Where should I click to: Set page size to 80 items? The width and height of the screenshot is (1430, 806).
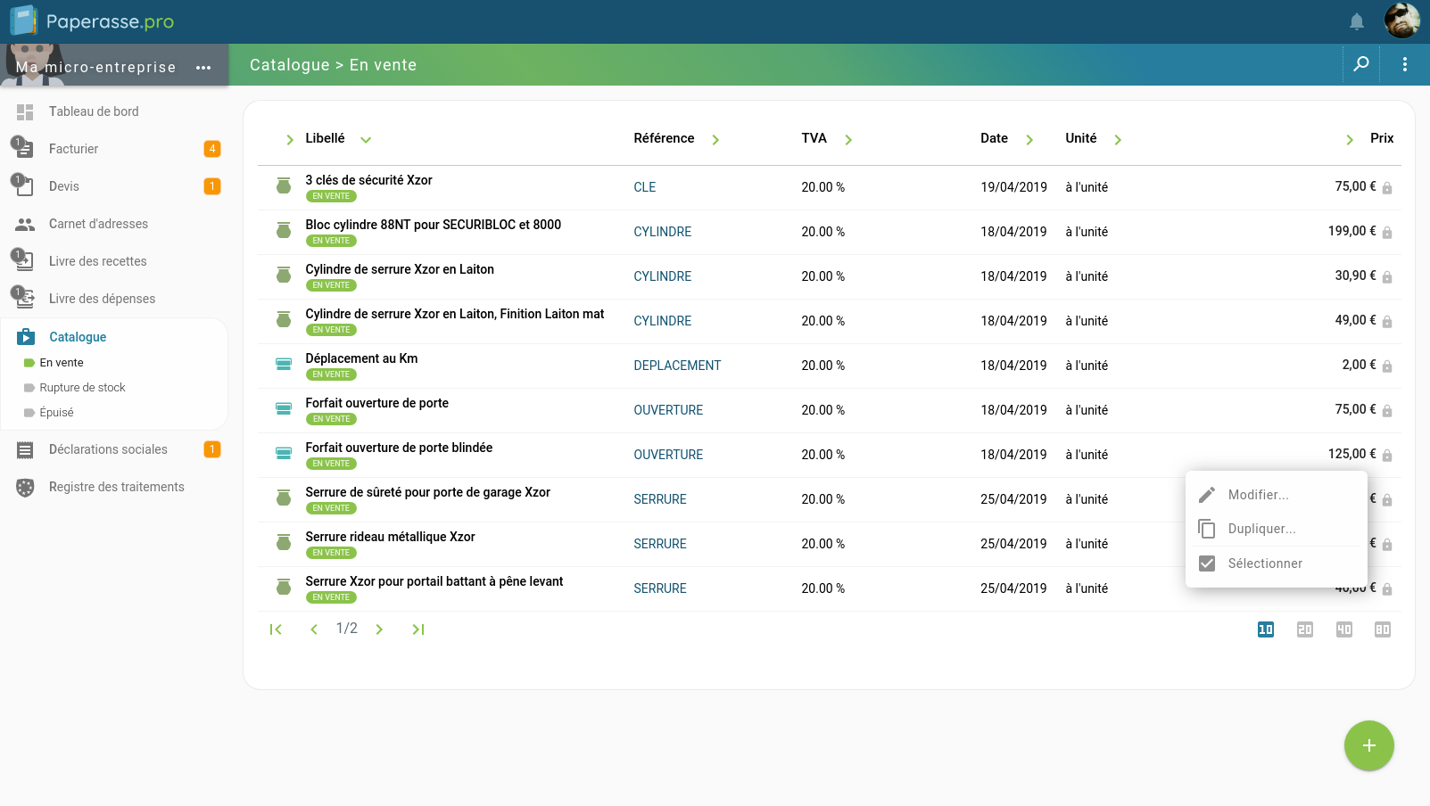click(1382, 629)
